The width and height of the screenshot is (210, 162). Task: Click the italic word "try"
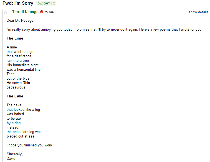coord(104,29)
